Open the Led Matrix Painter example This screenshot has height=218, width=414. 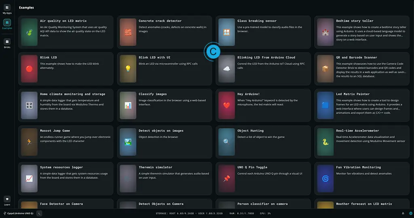(353, 94)
